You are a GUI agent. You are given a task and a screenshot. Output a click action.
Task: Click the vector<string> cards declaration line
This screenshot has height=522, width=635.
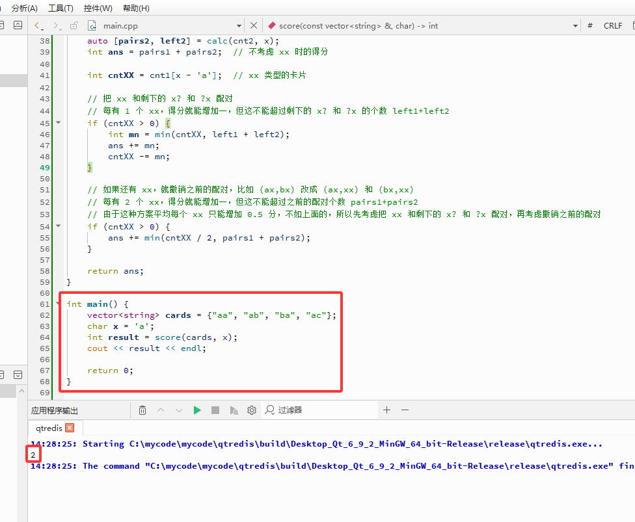pos(212,315)
